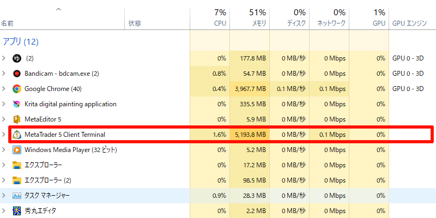436x218 pixels.
Task: Select the タスク マネージャー row name
Action: point(47,196)
